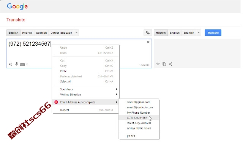The image size is (243, 151).
Task: Select the Hebrew sample text entry
Action: [x=139, y=128]
